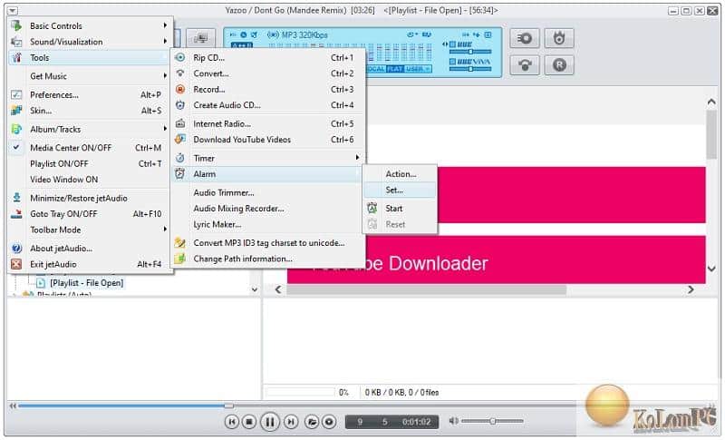Click the Minimize/Restore jetAudio icon
This screenshot has height=440, width=725.
16,198
